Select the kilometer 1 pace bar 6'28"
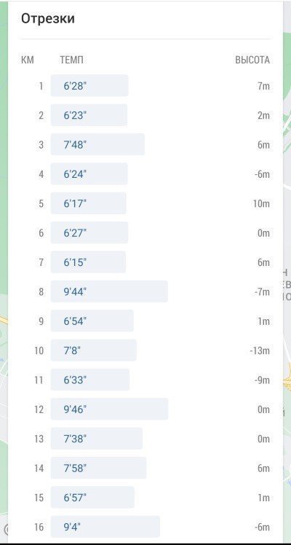291x545 pixels. [89, 85]
